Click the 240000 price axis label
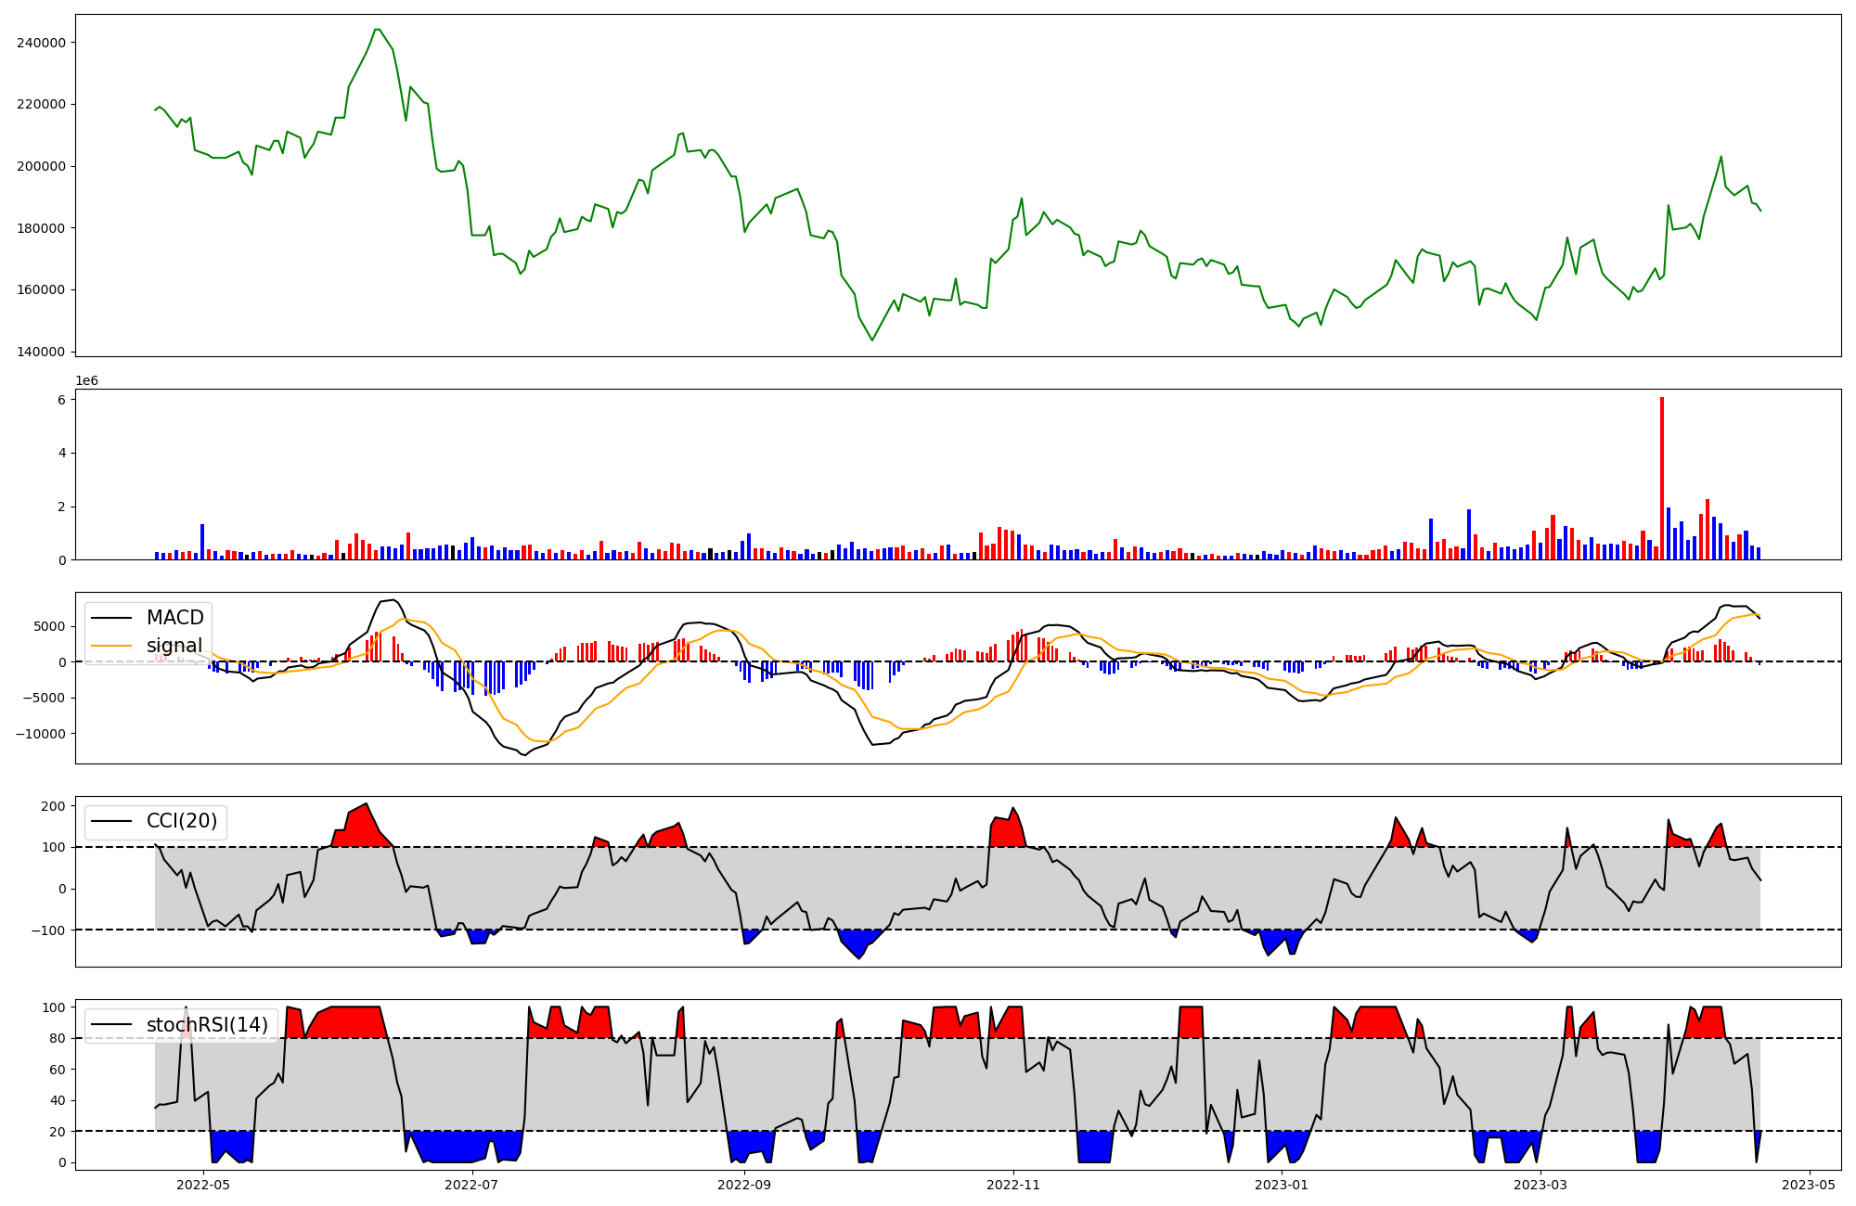The width and height of the screenshot is (1856, 1206). (41, 43)
